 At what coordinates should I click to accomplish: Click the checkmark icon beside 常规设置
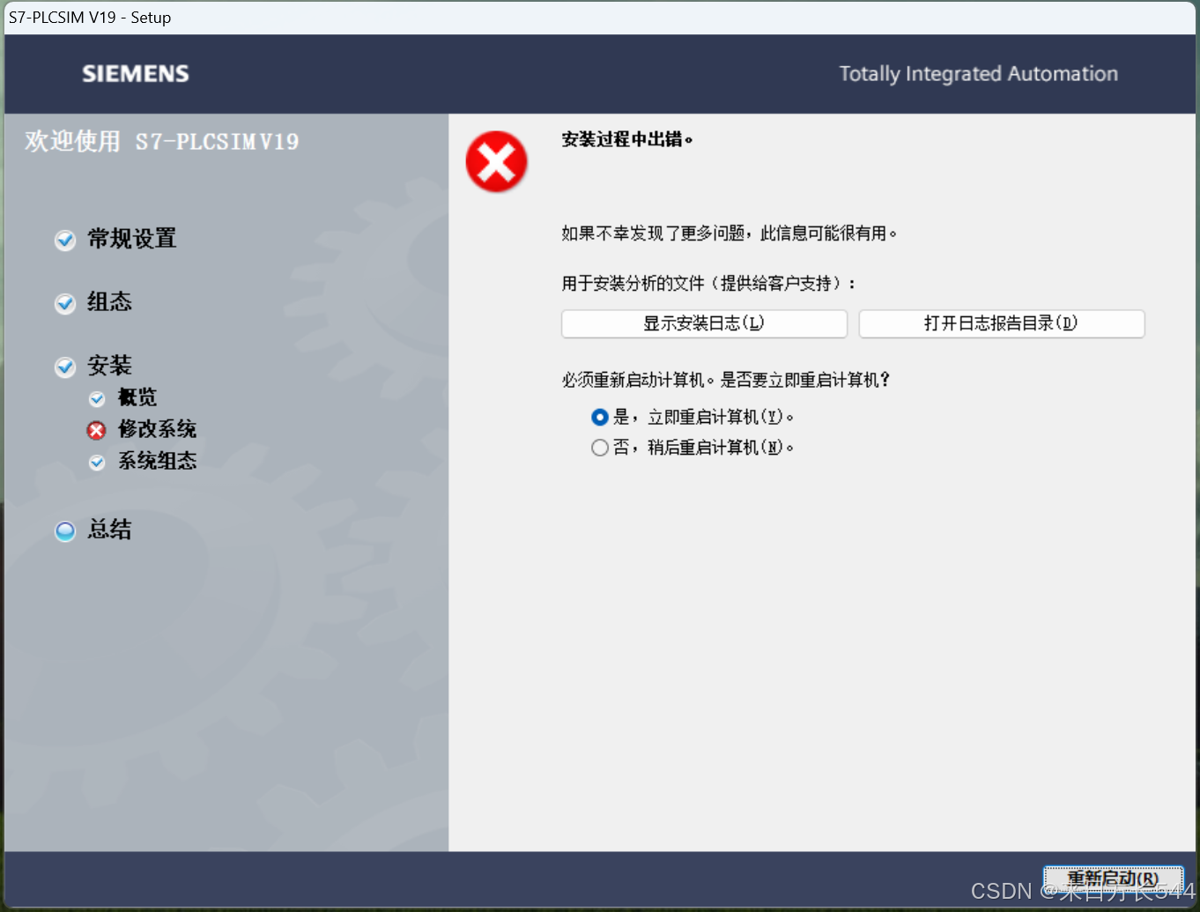(x=65, y=240)
